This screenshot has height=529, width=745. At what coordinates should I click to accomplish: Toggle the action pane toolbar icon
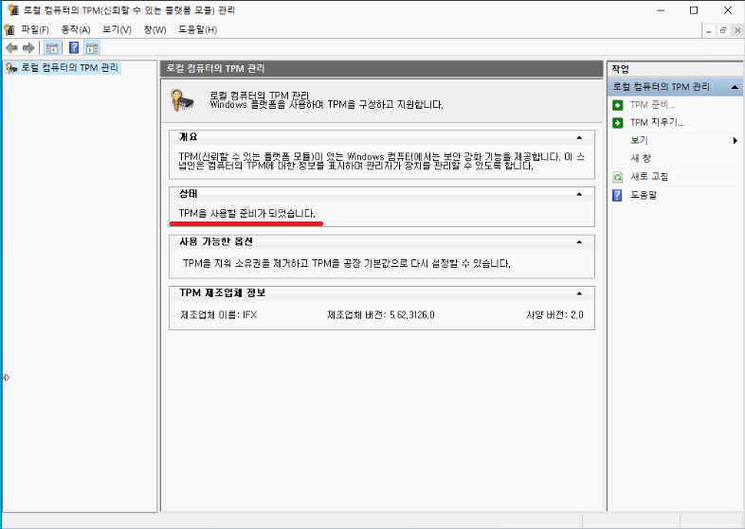pos(92,48)
